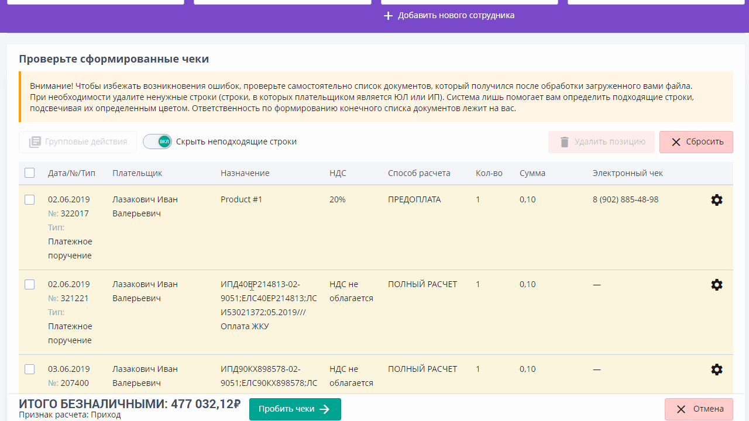Click the Отмена button label

[709, 409]
